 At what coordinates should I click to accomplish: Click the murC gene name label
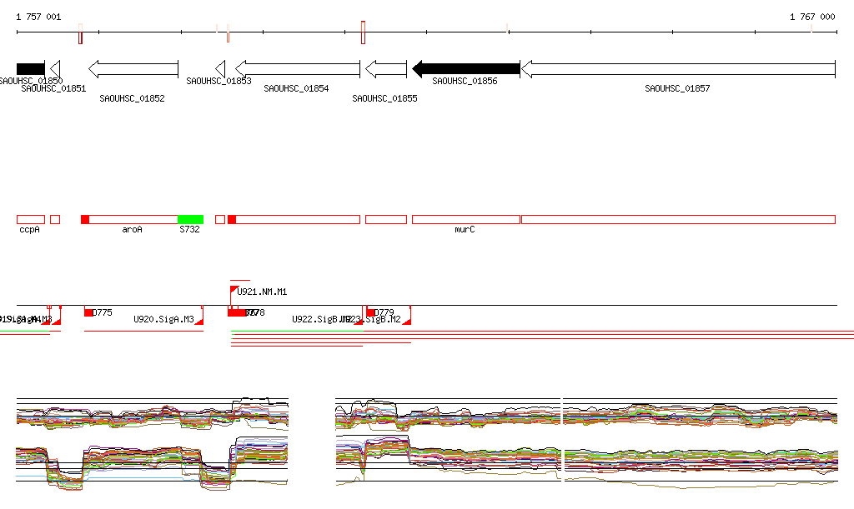(465, 229)
